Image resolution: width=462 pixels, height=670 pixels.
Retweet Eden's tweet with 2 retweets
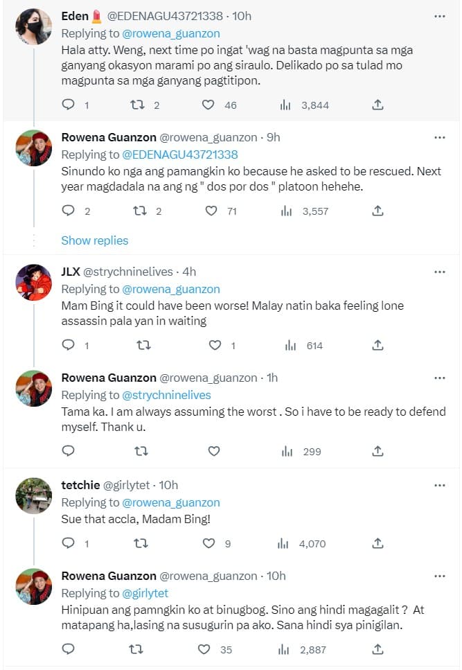136,105
